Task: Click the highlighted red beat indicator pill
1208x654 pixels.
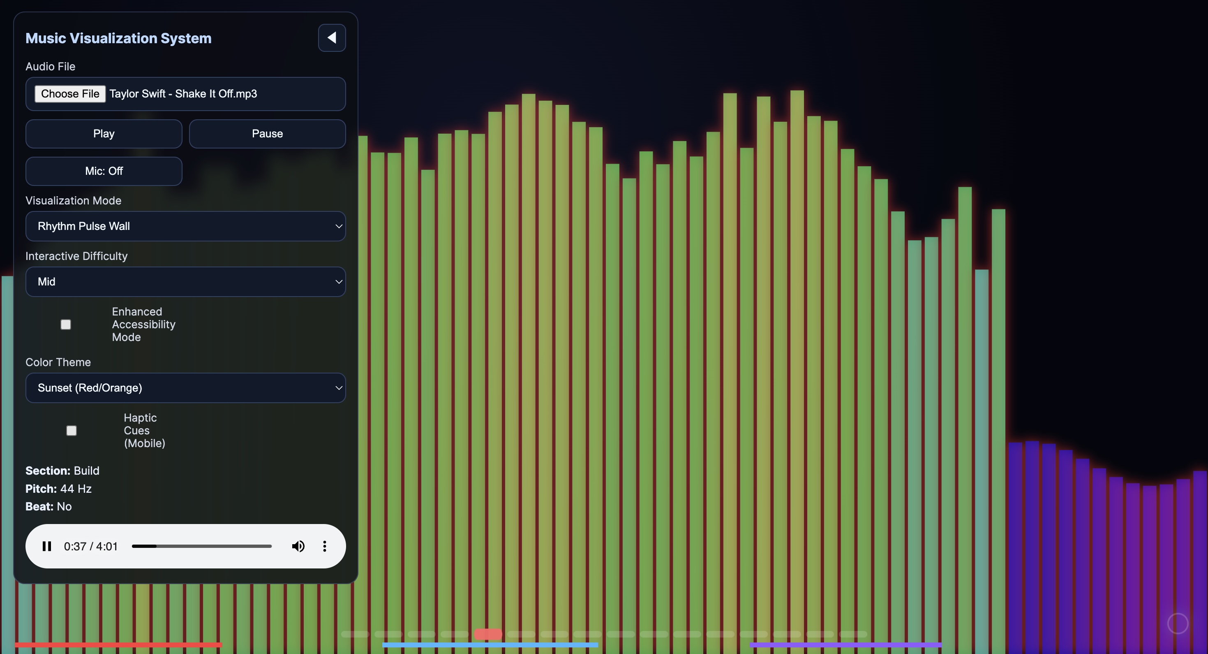Action: (488, 634)
